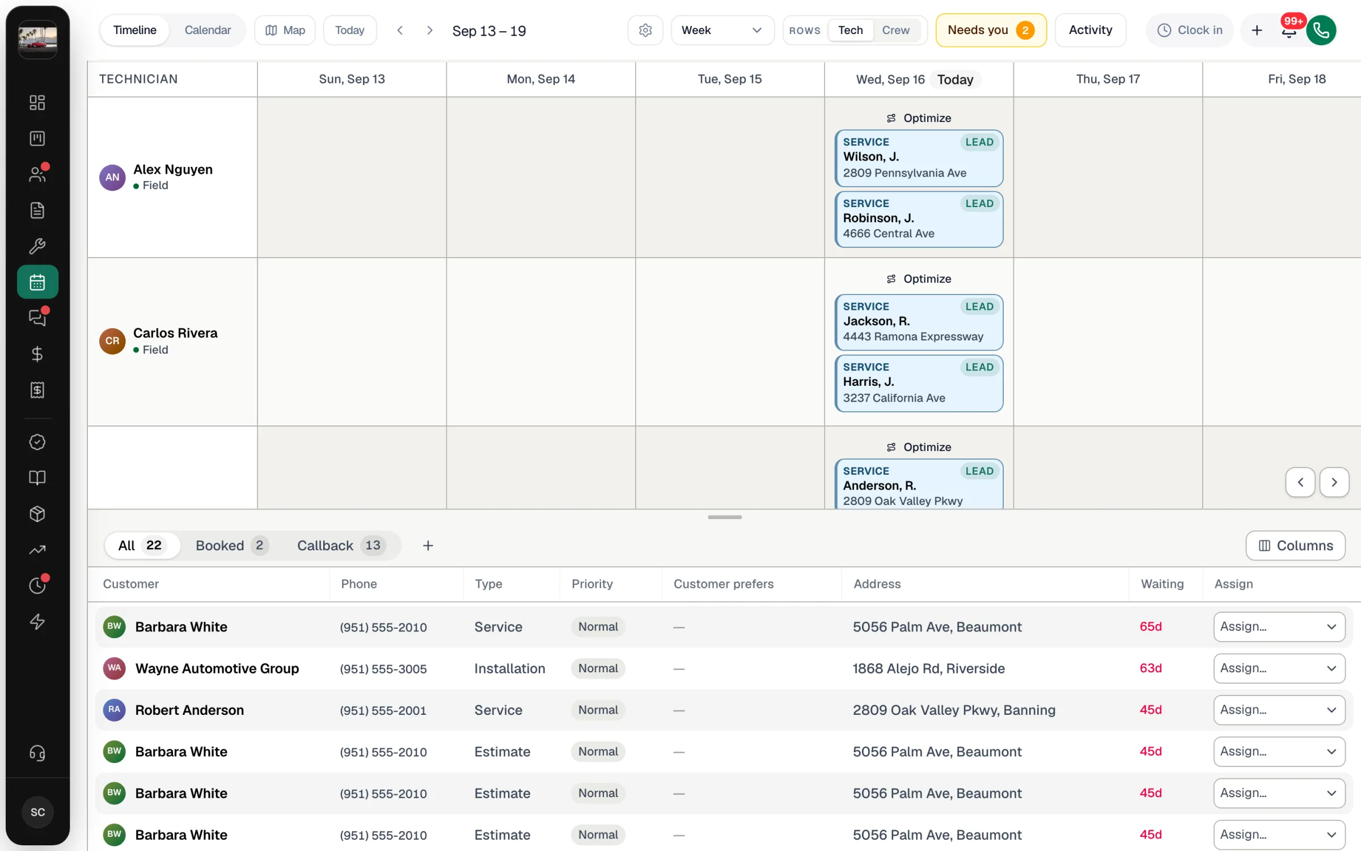Open the lightning bolt automation icon

click(37, 622)
